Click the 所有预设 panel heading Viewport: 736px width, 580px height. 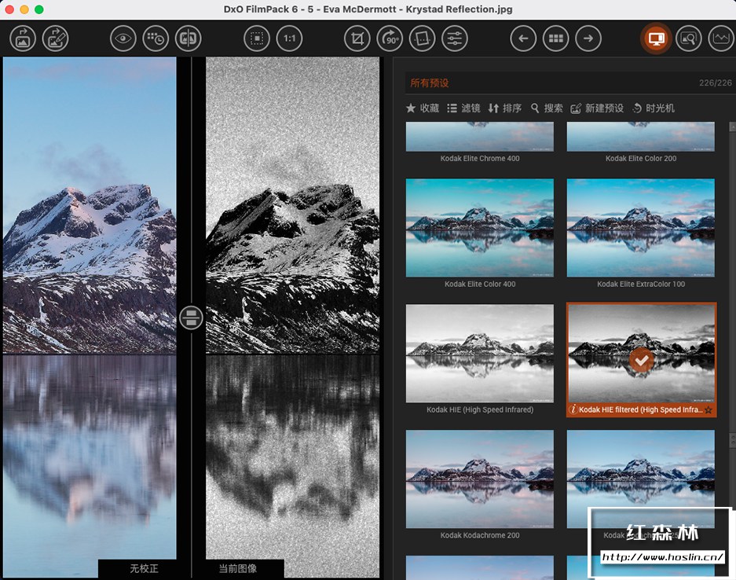[430, 83]
